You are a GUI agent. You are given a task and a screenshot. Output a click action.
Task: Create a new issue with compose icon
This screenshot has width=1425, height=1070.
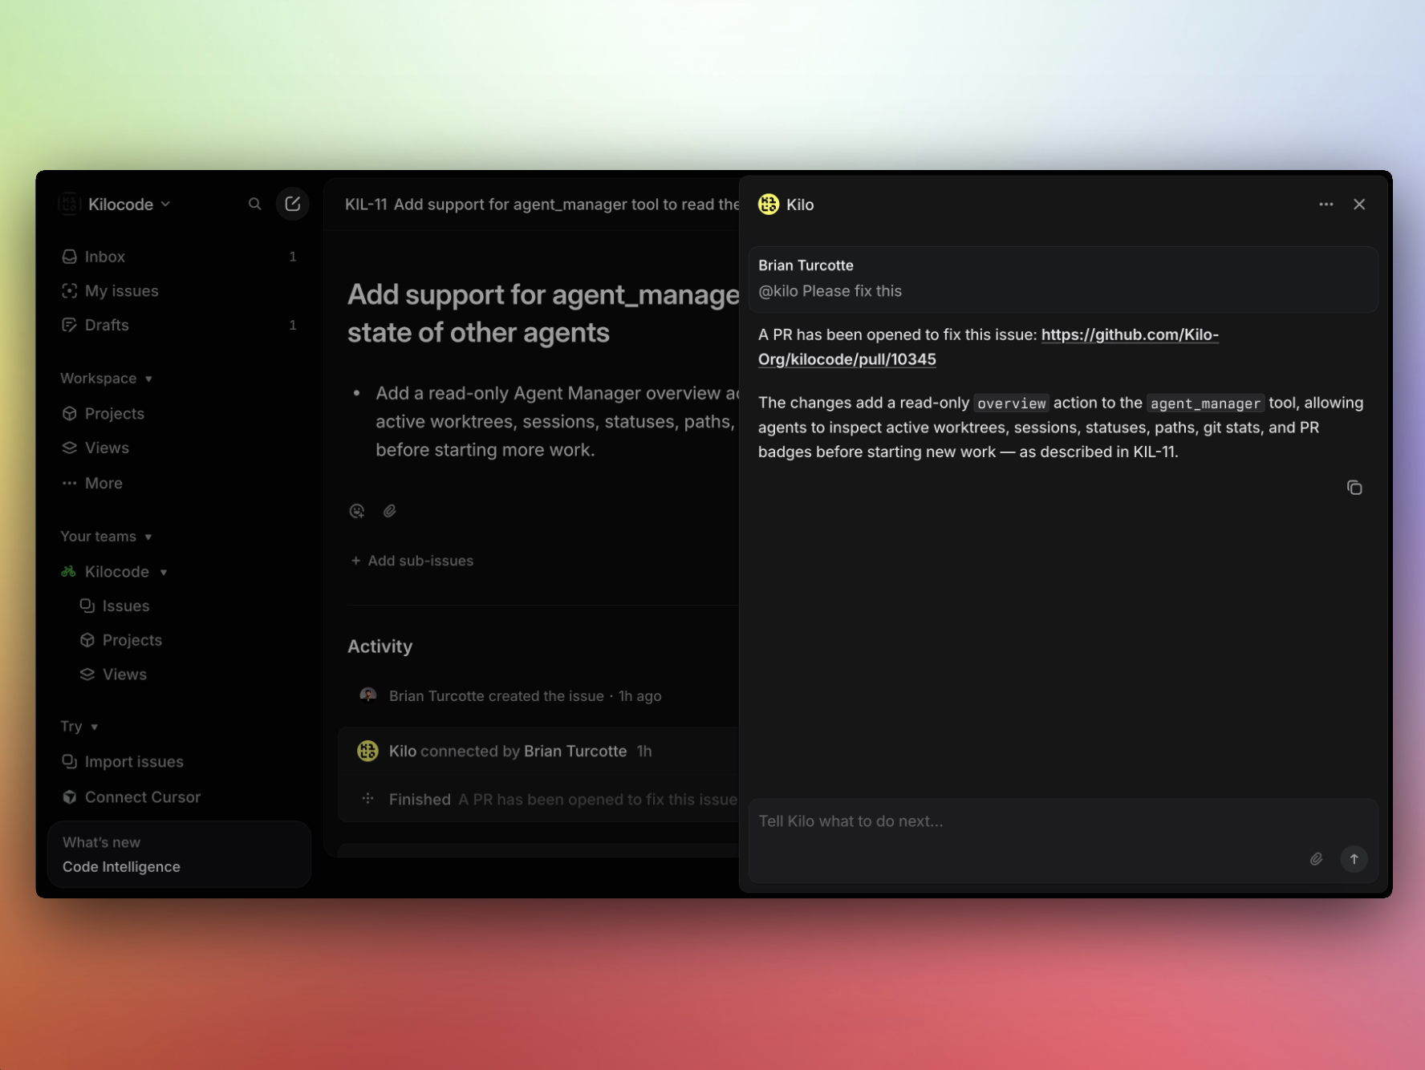tap(293, 205)
